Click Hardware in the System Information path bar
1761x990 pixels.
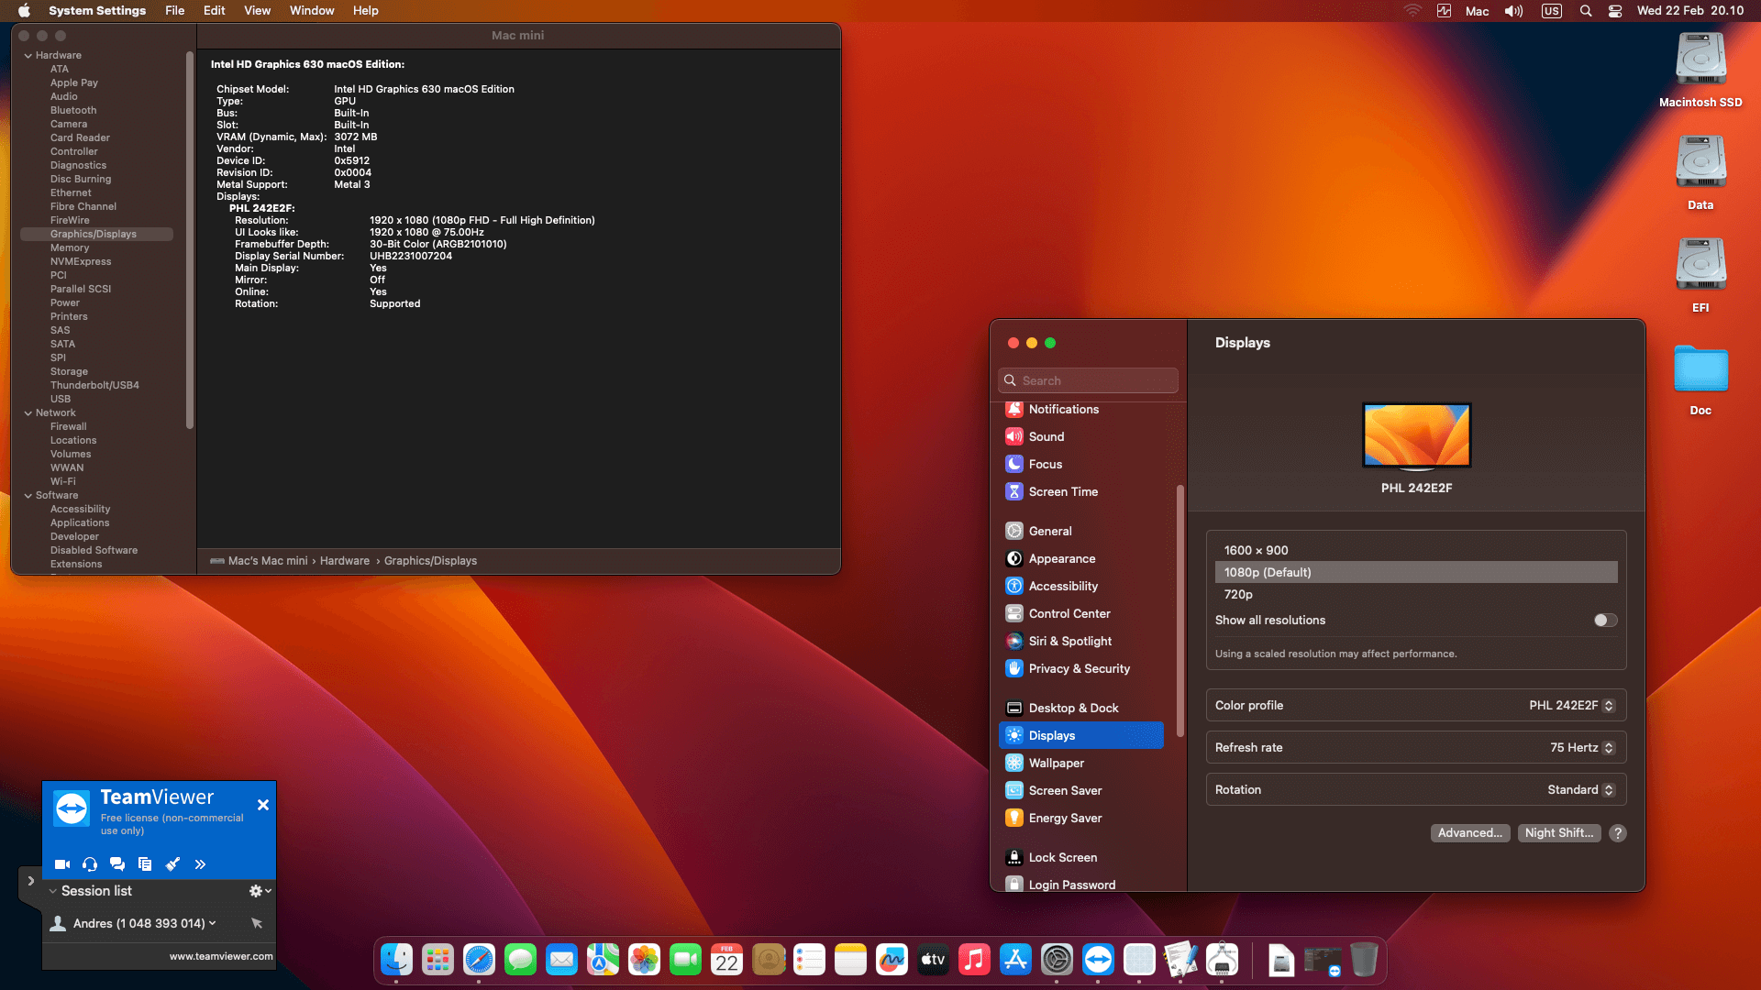pos(345,561)
